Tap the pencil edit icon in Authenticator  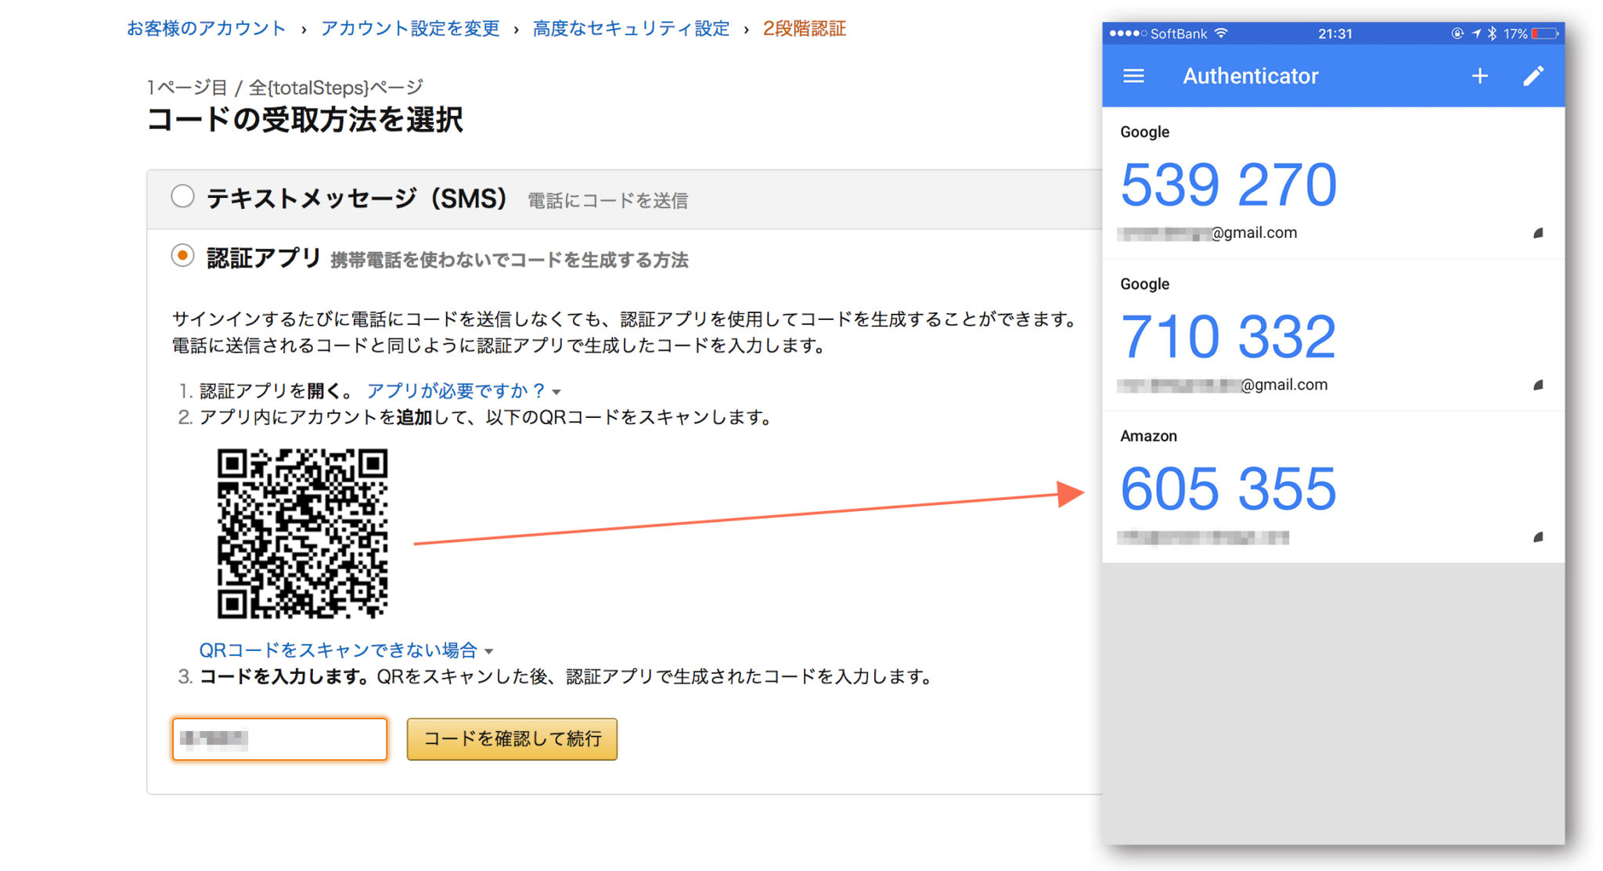[x=1533, y=76]
